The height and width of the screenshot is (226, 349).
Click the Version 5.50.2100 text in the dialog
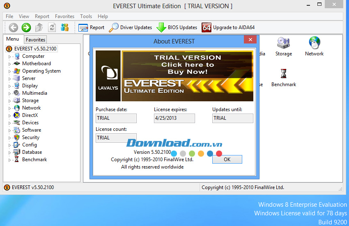pyautogui.click(x=152, y=152)
